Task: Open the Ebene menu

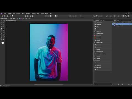Action: click(x=23, y=13)
